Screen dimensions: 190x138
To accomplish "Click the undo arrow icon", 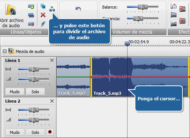I will [78, 9].
